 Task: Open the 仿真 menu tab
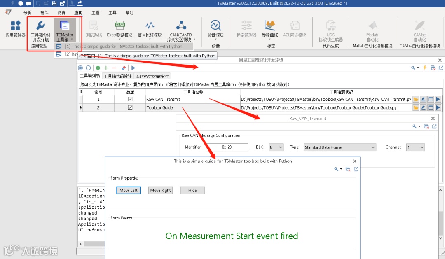click(61, 13)
